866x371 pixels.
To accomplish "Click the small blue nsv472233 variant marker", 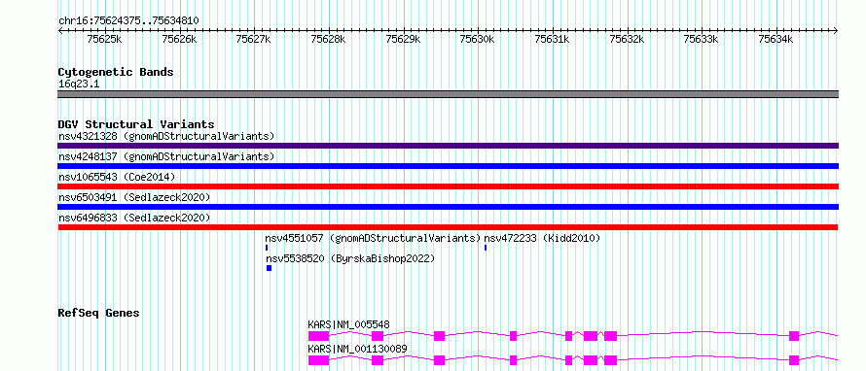I will [x=486, y=248].
